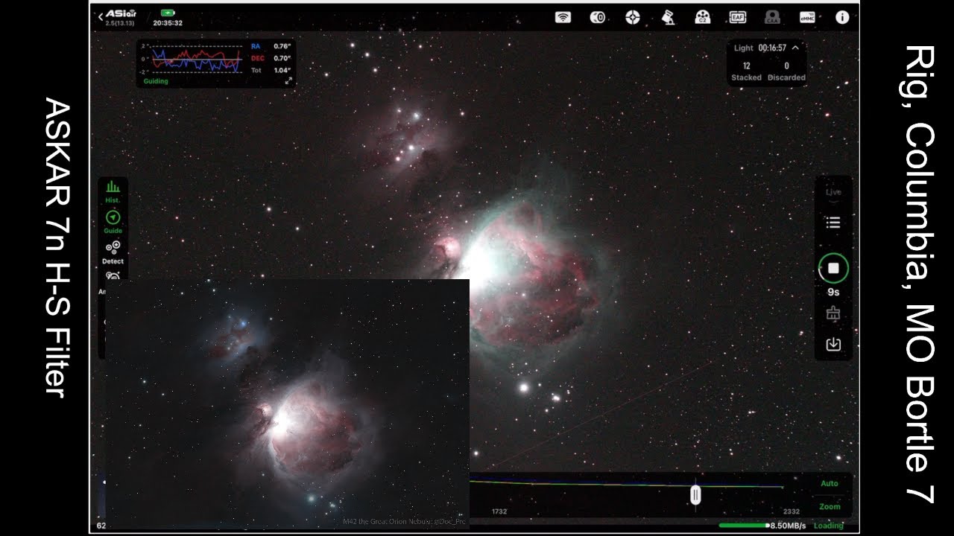Click the histogram value 2332
This screenshot has height=536, width=954.
(x=791, y=512)
